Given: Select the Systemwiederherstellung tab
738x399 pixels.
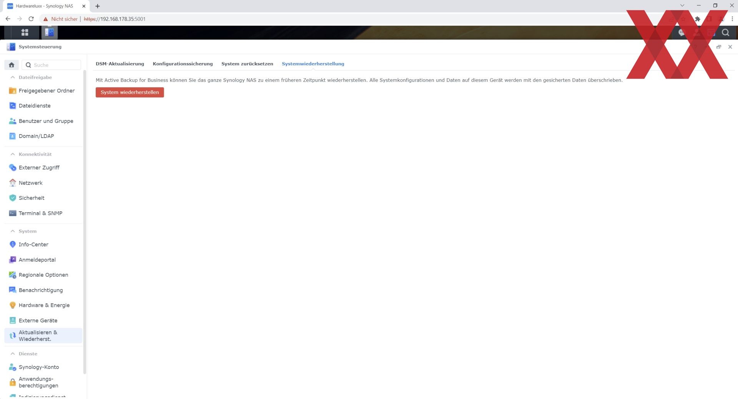Looking at the screenshot, I should [313, 64].
